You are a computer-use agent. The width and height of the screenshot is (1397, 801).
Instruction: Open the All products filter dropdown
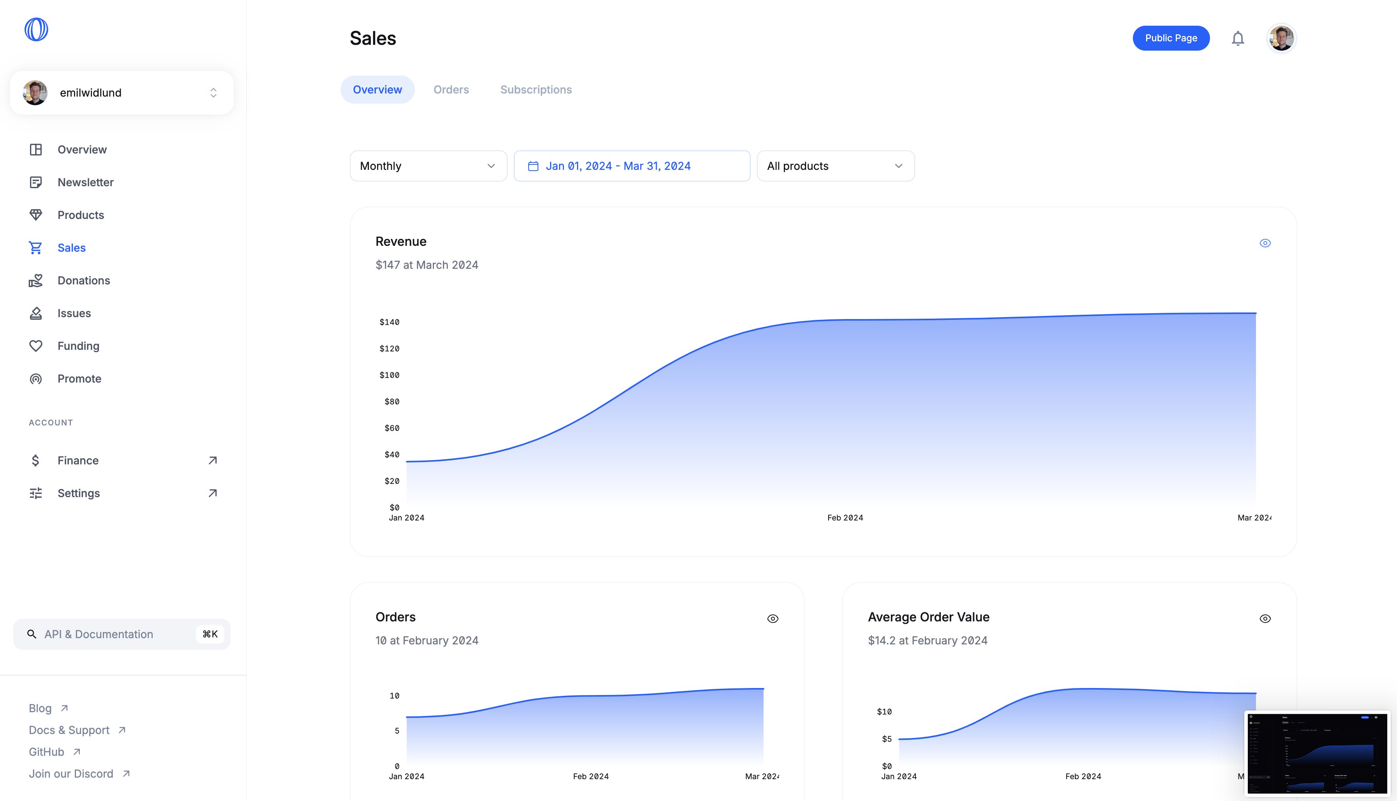(x=835, y=166)
